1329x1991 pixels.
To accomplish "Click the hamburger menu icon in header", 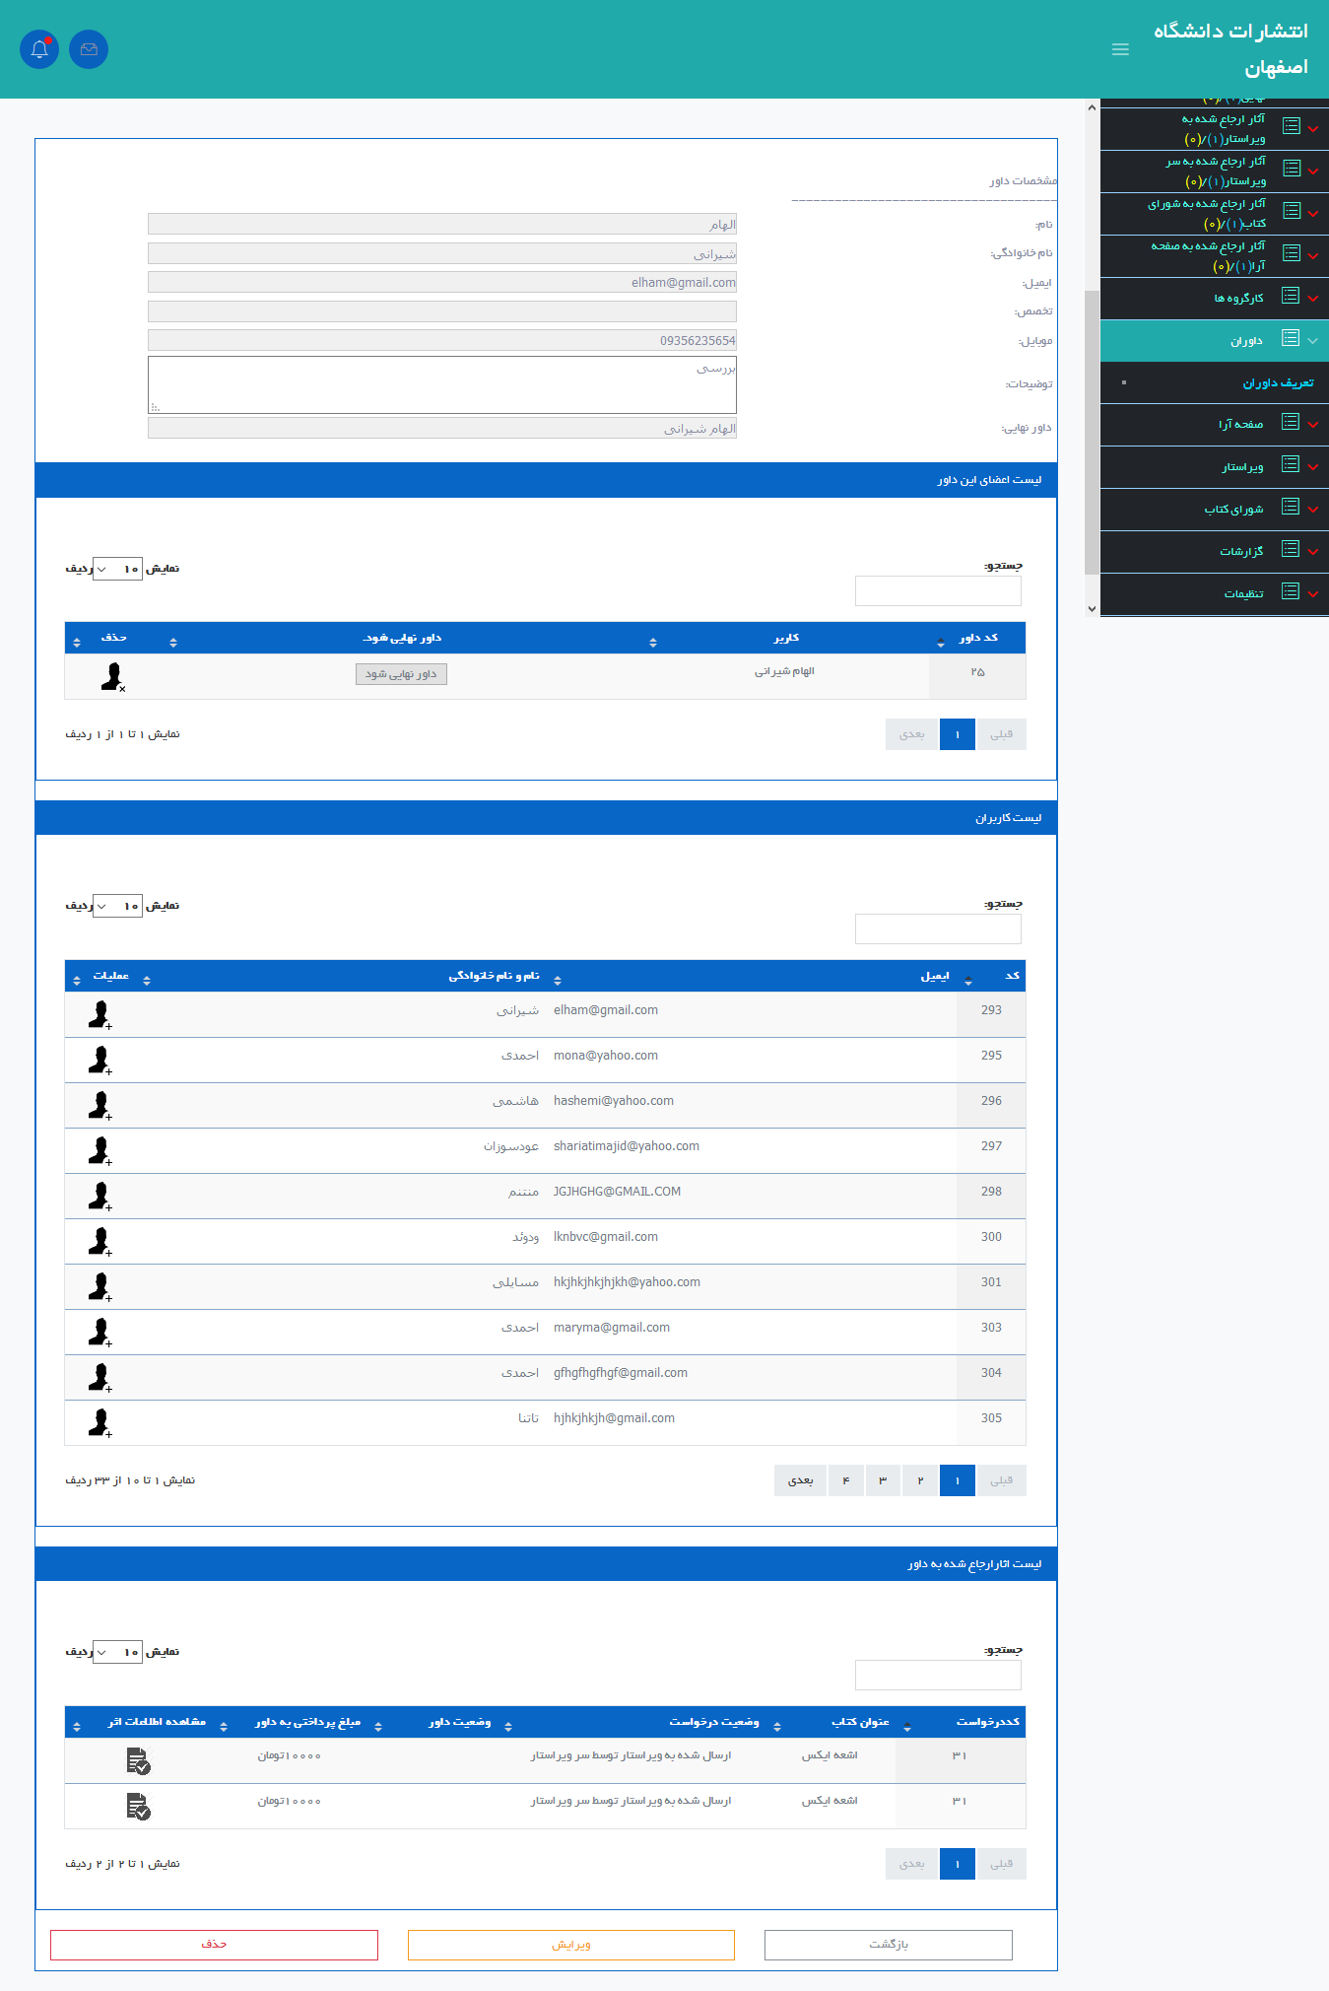I will 1120,49.
